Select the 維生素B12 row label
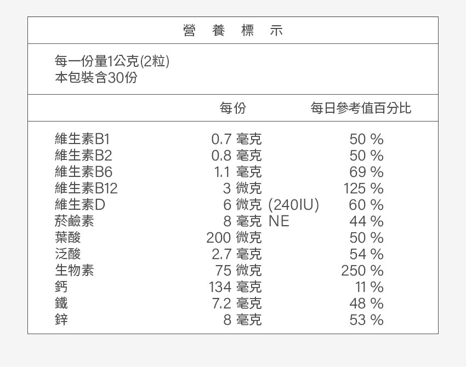This screenshot has height=367, width=466. (x=86, y=188)
